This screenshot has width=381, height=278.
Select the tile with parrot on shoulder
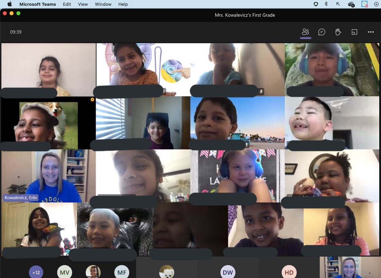[x=39, y=229]
